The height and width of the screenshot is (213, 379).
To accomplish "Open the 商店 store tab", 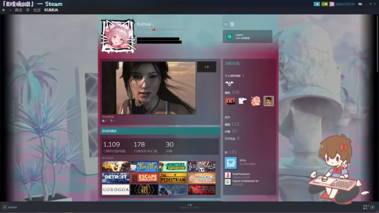I will click(x=18, y=10).
